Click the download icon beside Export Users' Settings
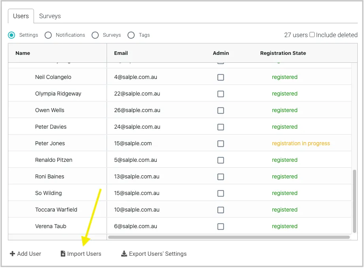364x268 pixels. tap(124, 254)
